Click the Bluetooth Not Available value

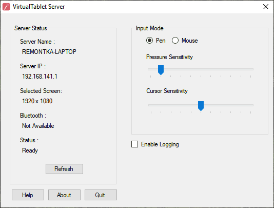(38, 126)
